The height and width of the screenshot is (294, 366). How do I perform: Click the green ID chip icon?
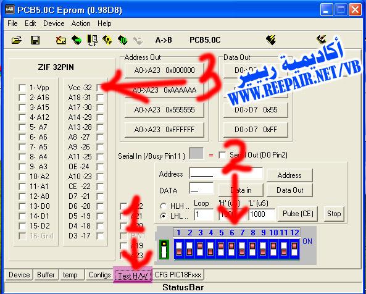pyautogui.click(x=123, y=40)
